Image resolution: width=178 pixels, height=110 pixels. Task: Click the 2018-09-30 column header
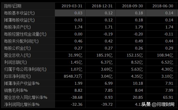tap(133, 6)
